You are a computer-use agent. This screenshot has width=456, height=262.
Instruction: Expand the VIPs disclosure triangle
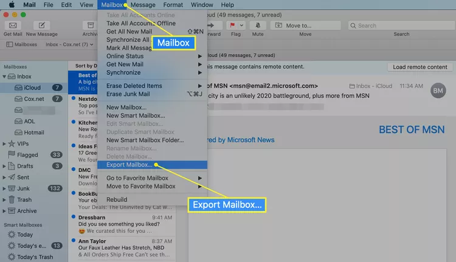pyautogui.click(x=4, y=143)
